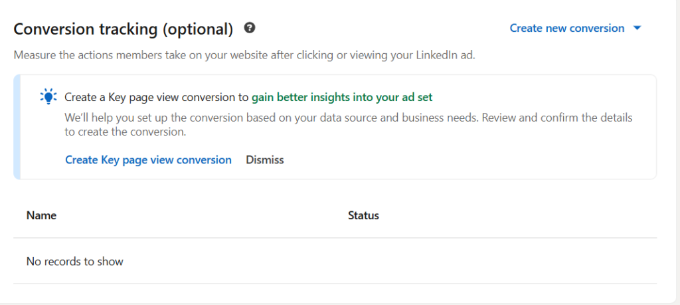Click the Status column header
Image resolution: width=680 pixels, height=305 pixels.
[363, 216]
